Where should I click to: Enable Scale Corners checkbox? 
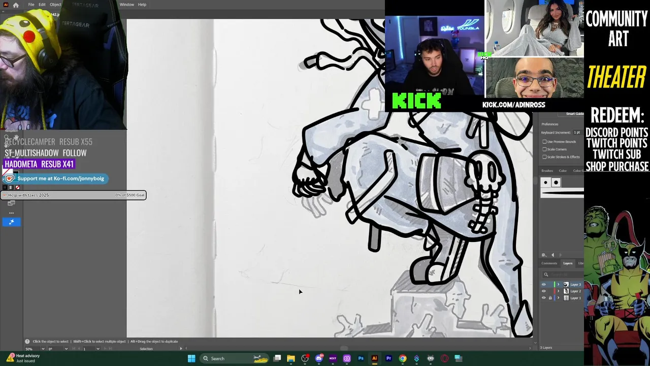pyautogui.click(x=544, y=149)
